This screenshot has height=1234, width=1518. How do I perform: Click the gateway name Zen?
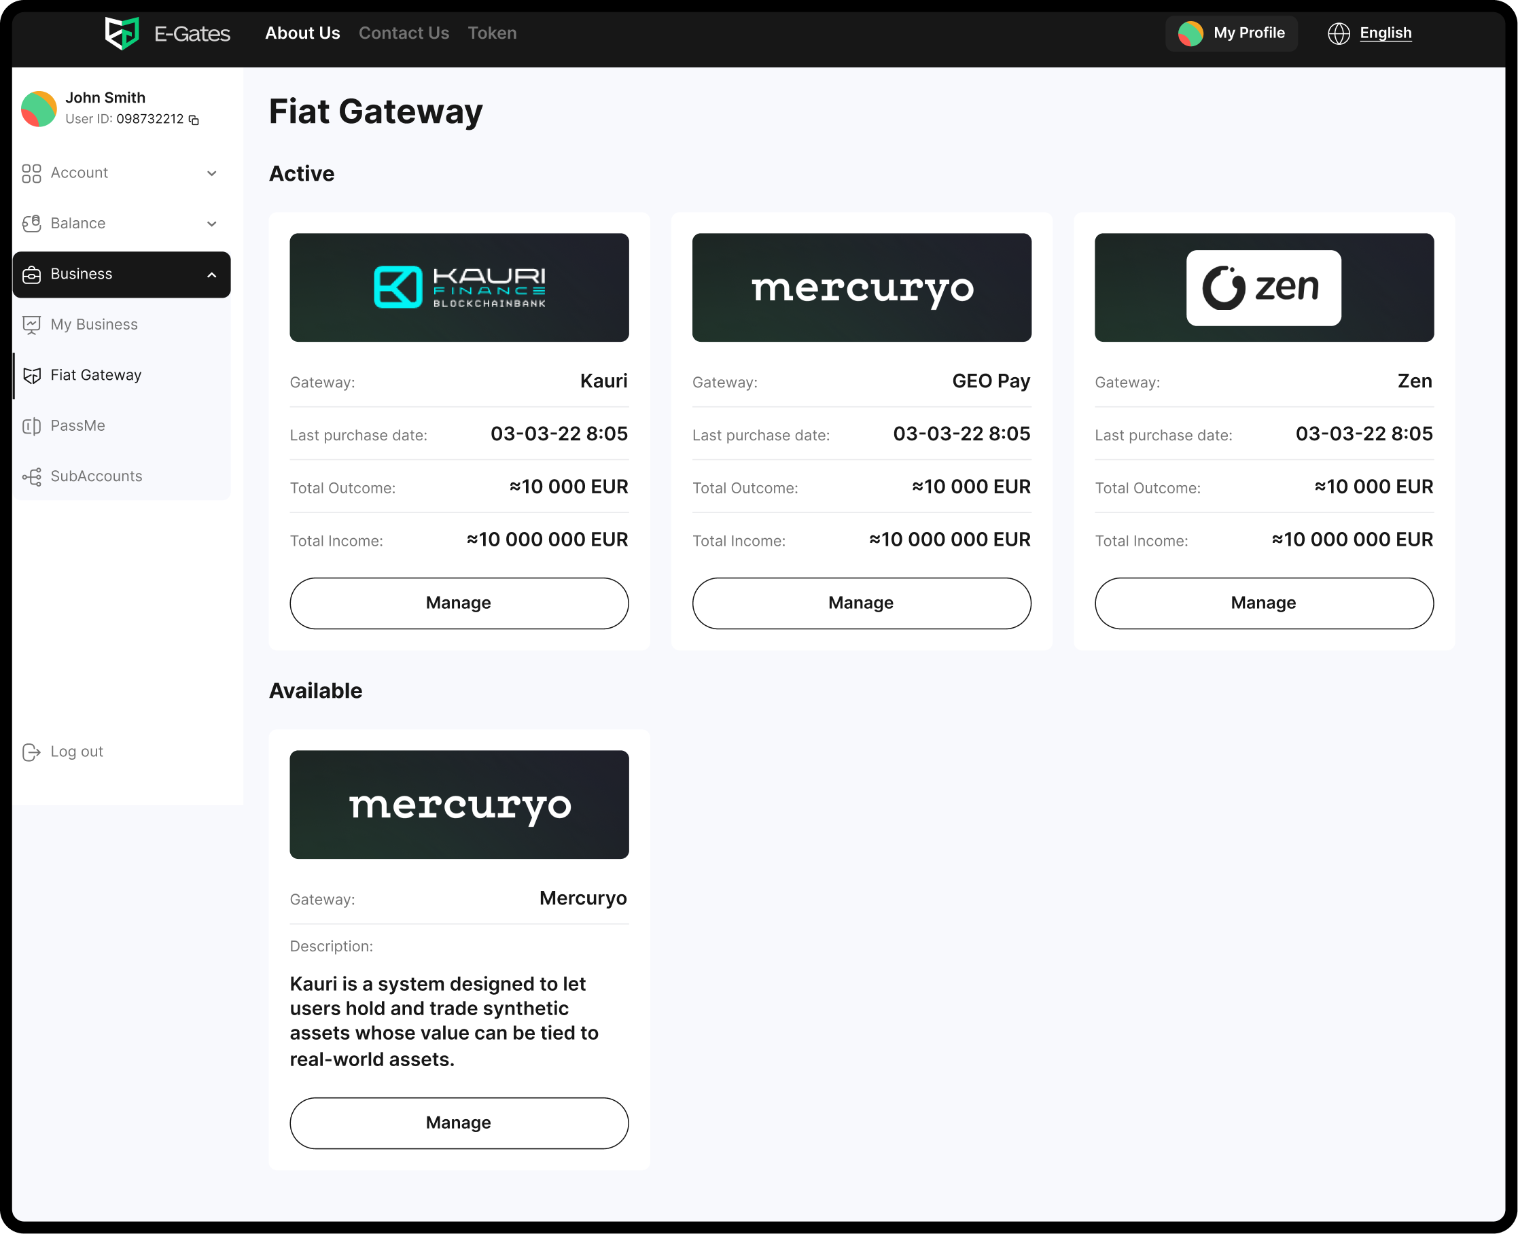(x=1415, y=381)
